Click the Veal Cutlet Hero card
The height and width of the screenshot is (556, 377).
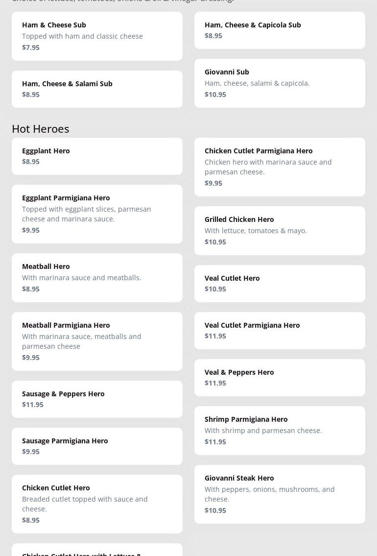280,284
